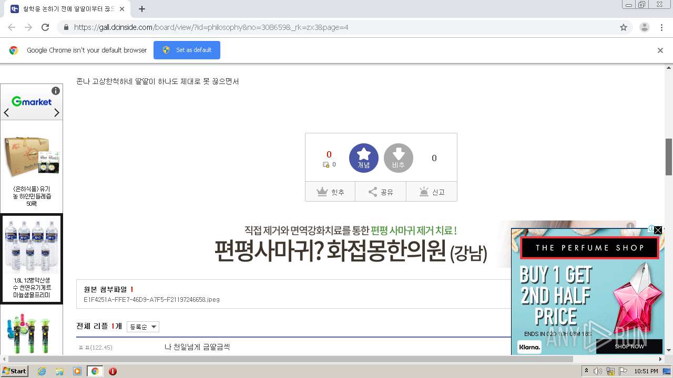The height and width of the screenshot is (378, 673).
Task: Click the site lock security icon
Action: (66, 27)
